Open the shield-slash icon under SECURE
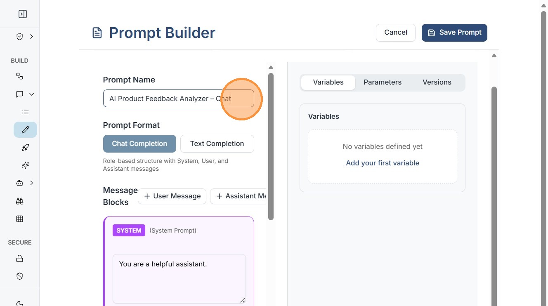Viewport: 548px width, 306px height. (19, 276)
